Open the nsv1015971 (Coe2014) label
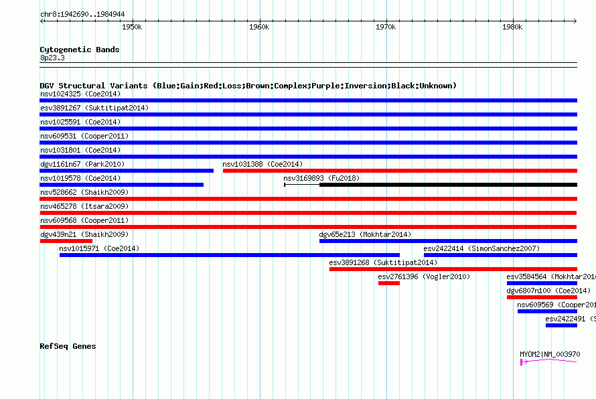This screenshot has width=596, height=399. click(99, 248)
